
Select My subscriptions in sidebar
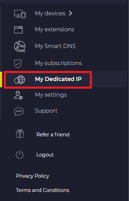58,63
